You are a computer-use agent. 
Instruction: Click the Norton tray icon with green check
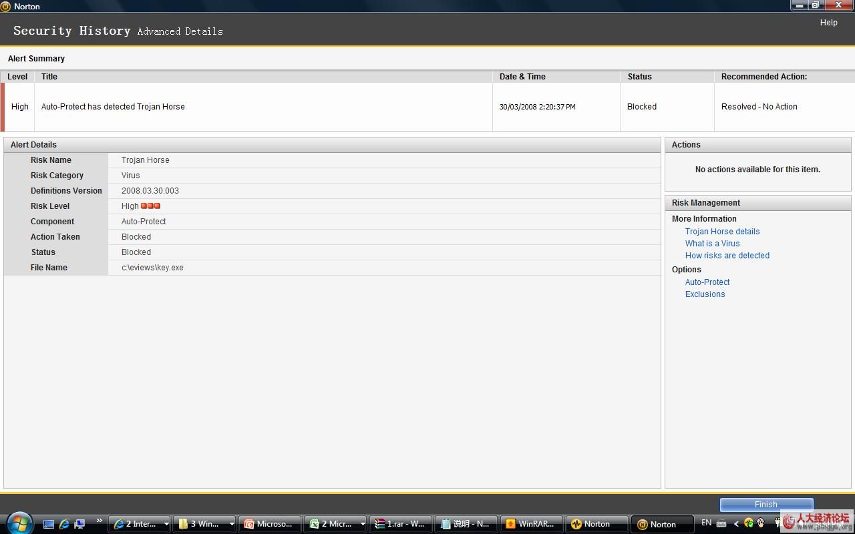(x=749, y=523)
